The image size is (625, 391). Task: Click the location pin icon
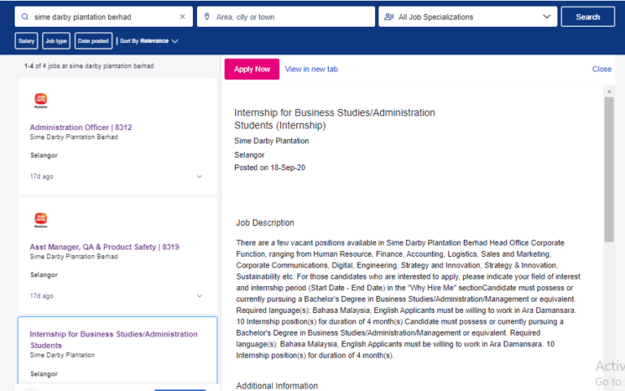coord(207,16)
